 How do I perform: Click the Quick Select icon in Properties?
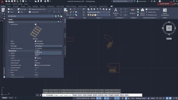[x=61, y=16]
